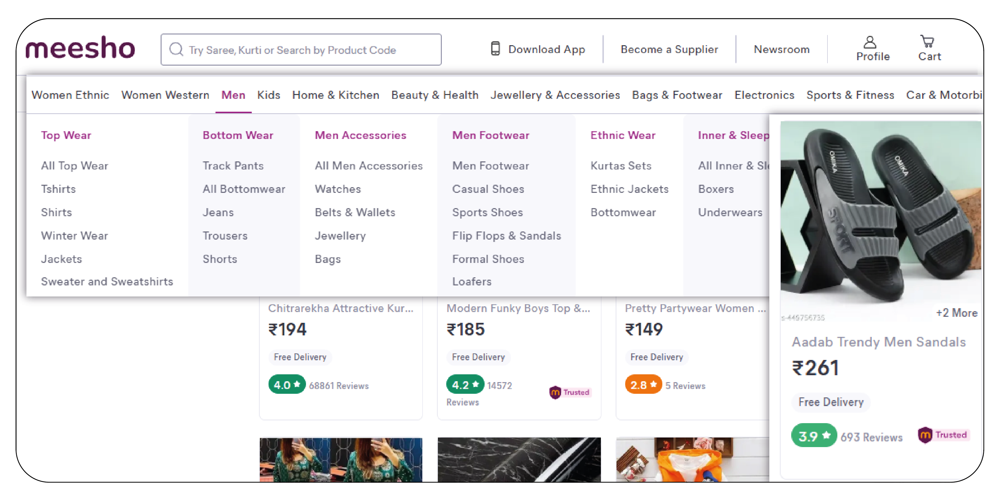The image size is (998, 495).
Task: Select Women Ethnic from navigation
Action: 70,95
